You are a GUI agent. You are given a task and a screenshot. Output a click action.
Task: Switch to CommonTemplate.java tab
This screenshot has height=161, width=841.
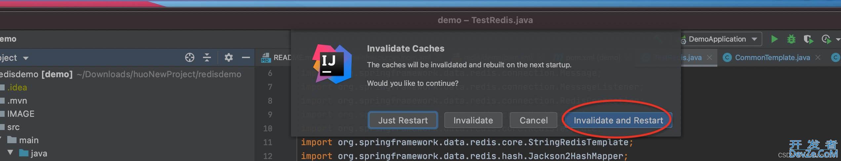(772, 58)
